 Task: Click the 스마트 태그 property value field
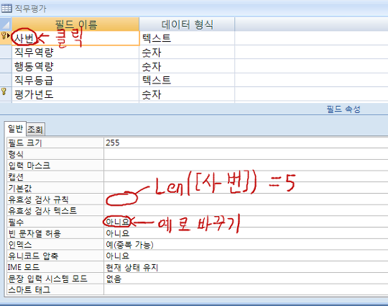click(x=246, y=289)
